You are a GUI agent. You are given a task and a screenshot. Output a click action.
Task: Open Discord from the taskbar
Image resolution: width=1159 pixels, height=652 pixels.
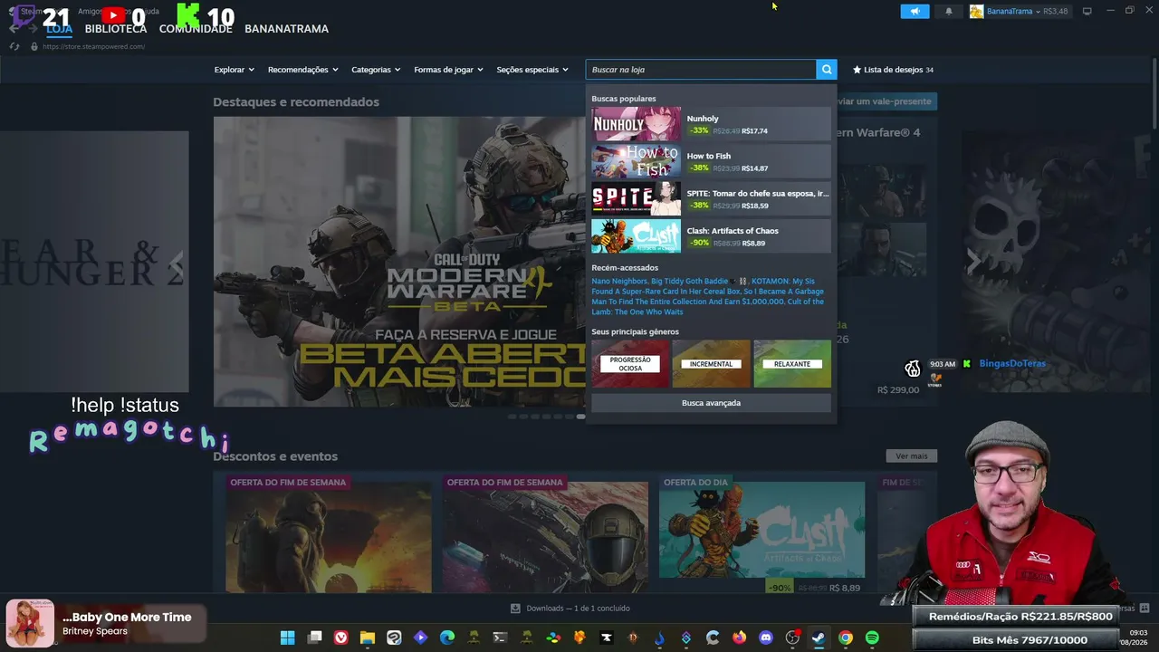tap(766, 638)
